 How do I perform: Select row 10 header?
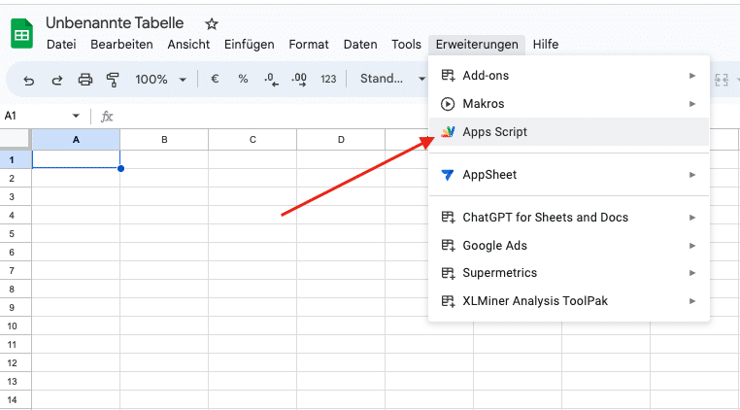point(16,325)
